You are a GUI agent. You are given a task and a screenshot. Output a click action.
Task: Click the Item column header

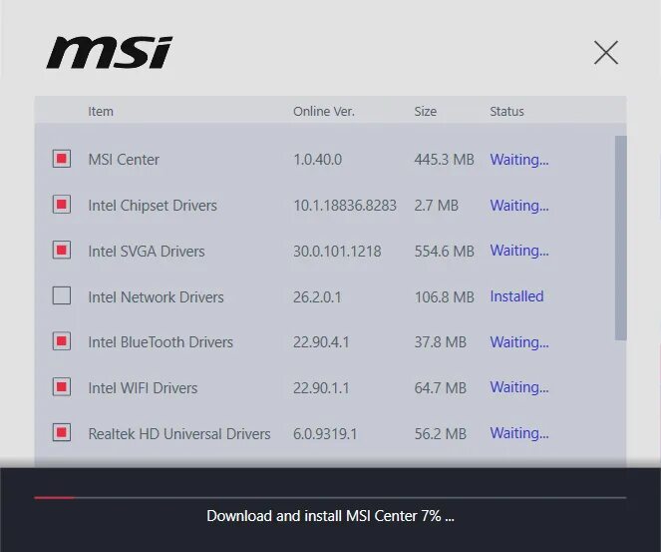point(101,112)
